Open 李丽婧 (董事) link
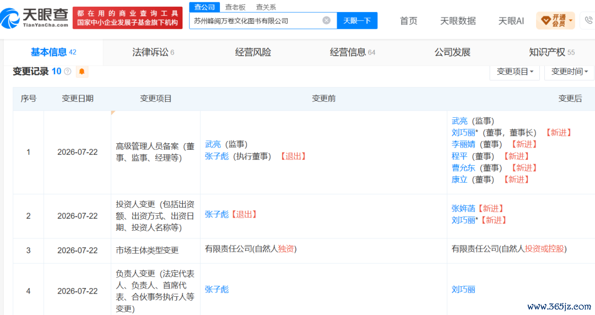This screenshot has height=315, width=595. (x=463, y=144)
